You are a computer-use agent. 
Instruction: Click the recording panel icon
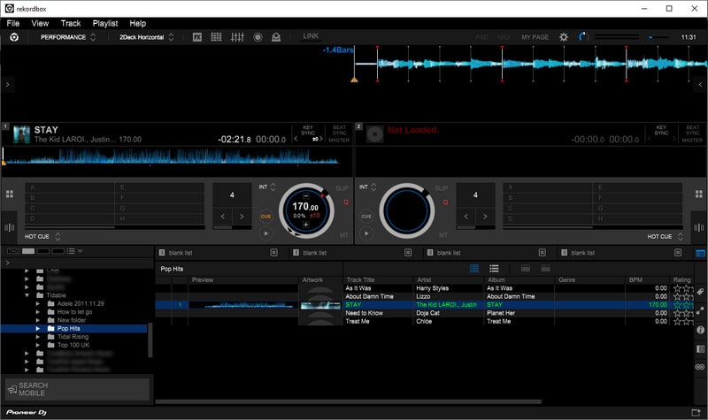[258, 37]
